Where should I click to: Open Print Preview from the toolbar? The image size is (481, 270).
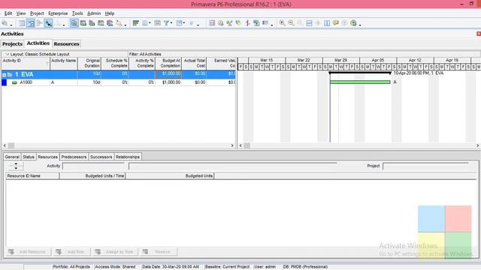point(5,23)
